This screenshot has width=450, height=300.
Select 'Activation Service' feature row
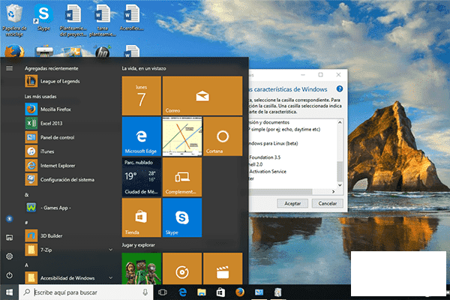[x=268, y=172]
